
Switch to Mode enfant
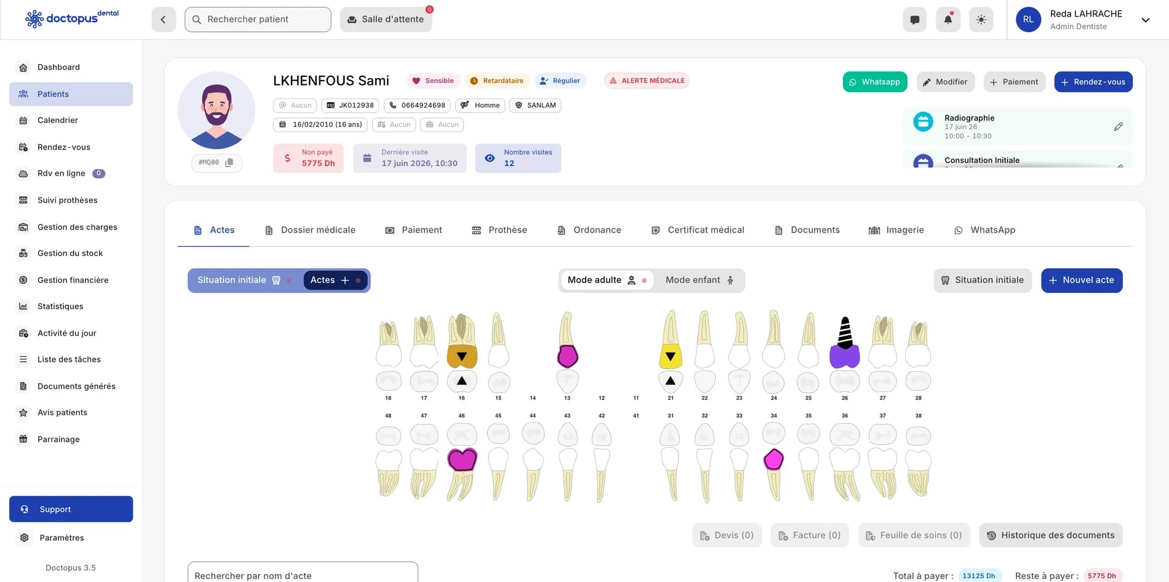coord(700,280)
